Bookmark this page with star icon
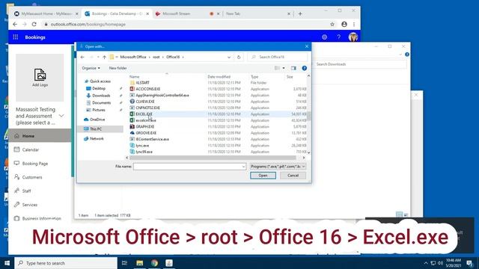This screenshot has width=479, height=269. [332, 24]
